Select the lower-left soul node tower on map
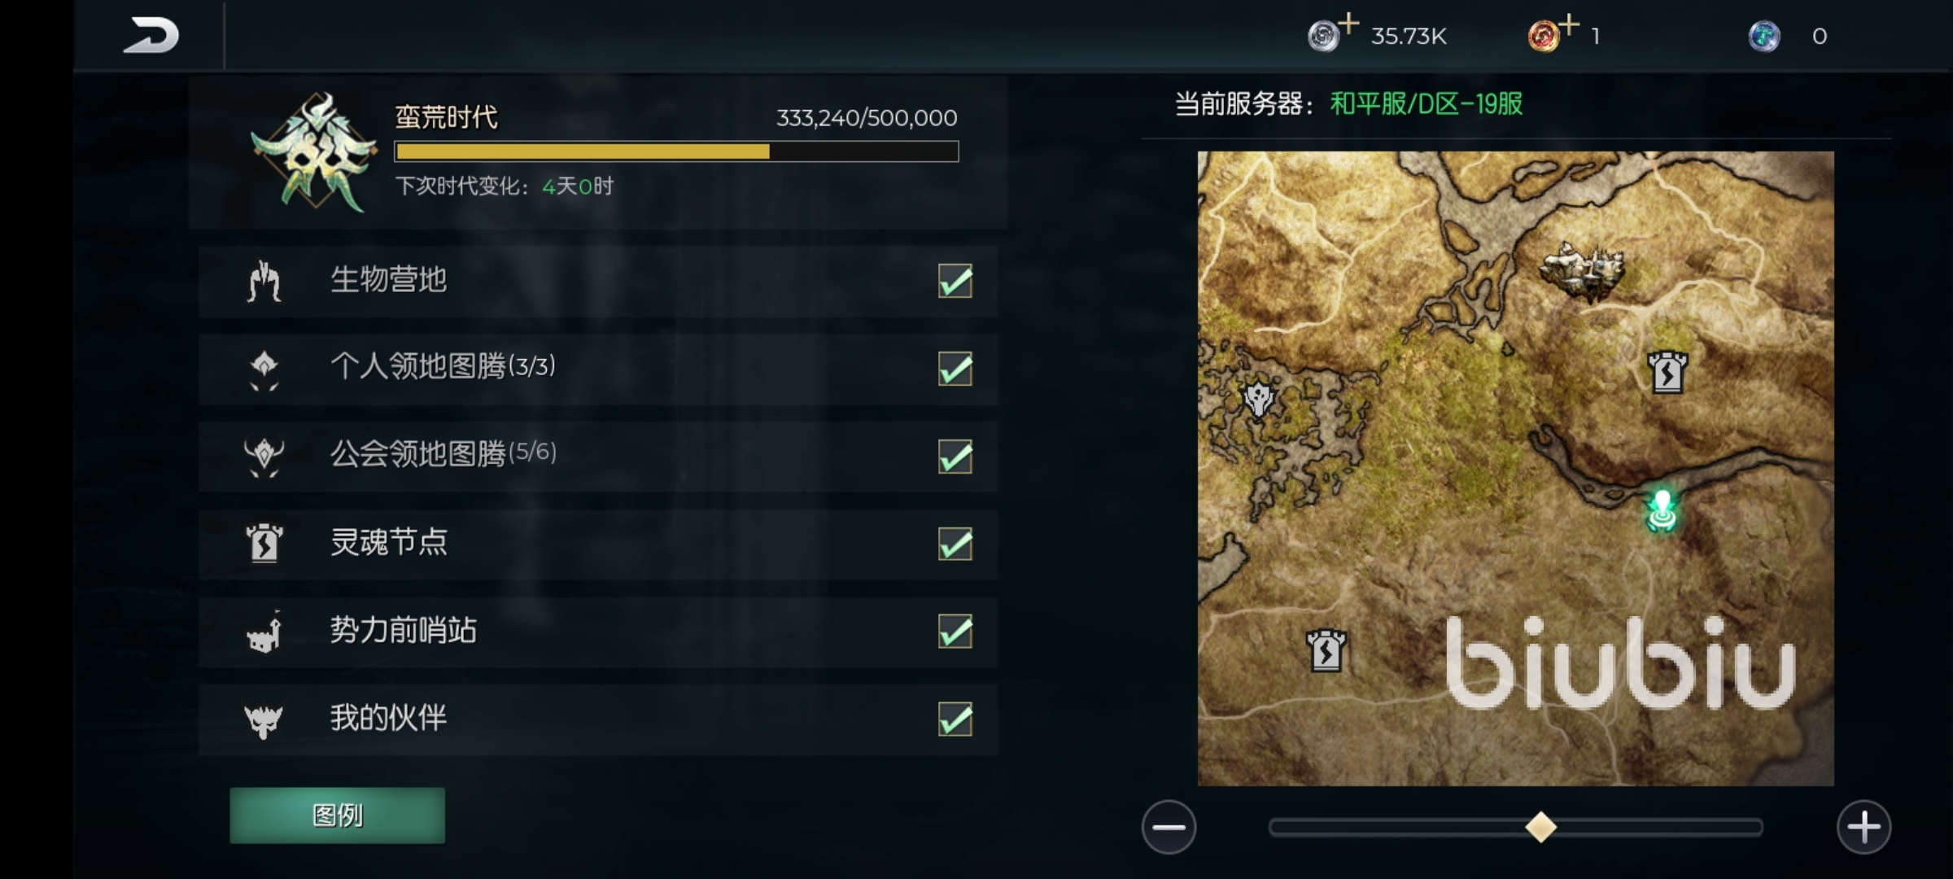This screenshot has height=879, width=1953. [x=1326, y=650]
